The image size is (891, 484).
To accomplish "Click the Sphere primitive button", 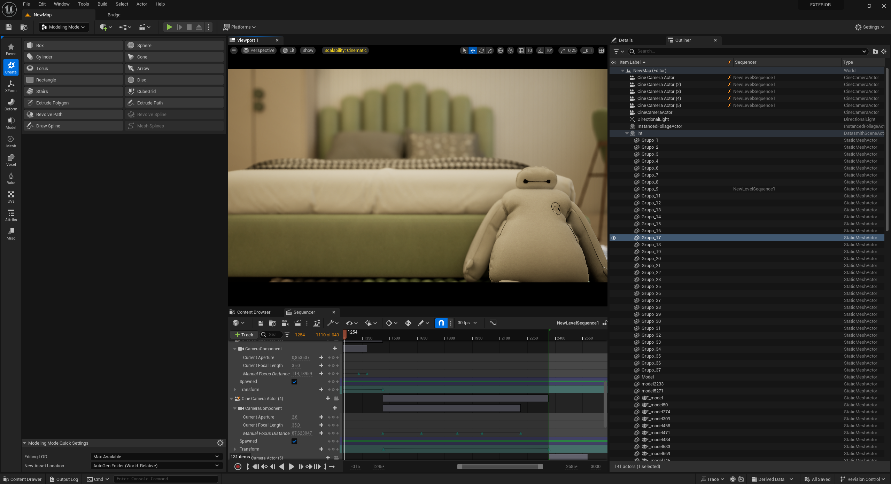I will pos(174,46).
